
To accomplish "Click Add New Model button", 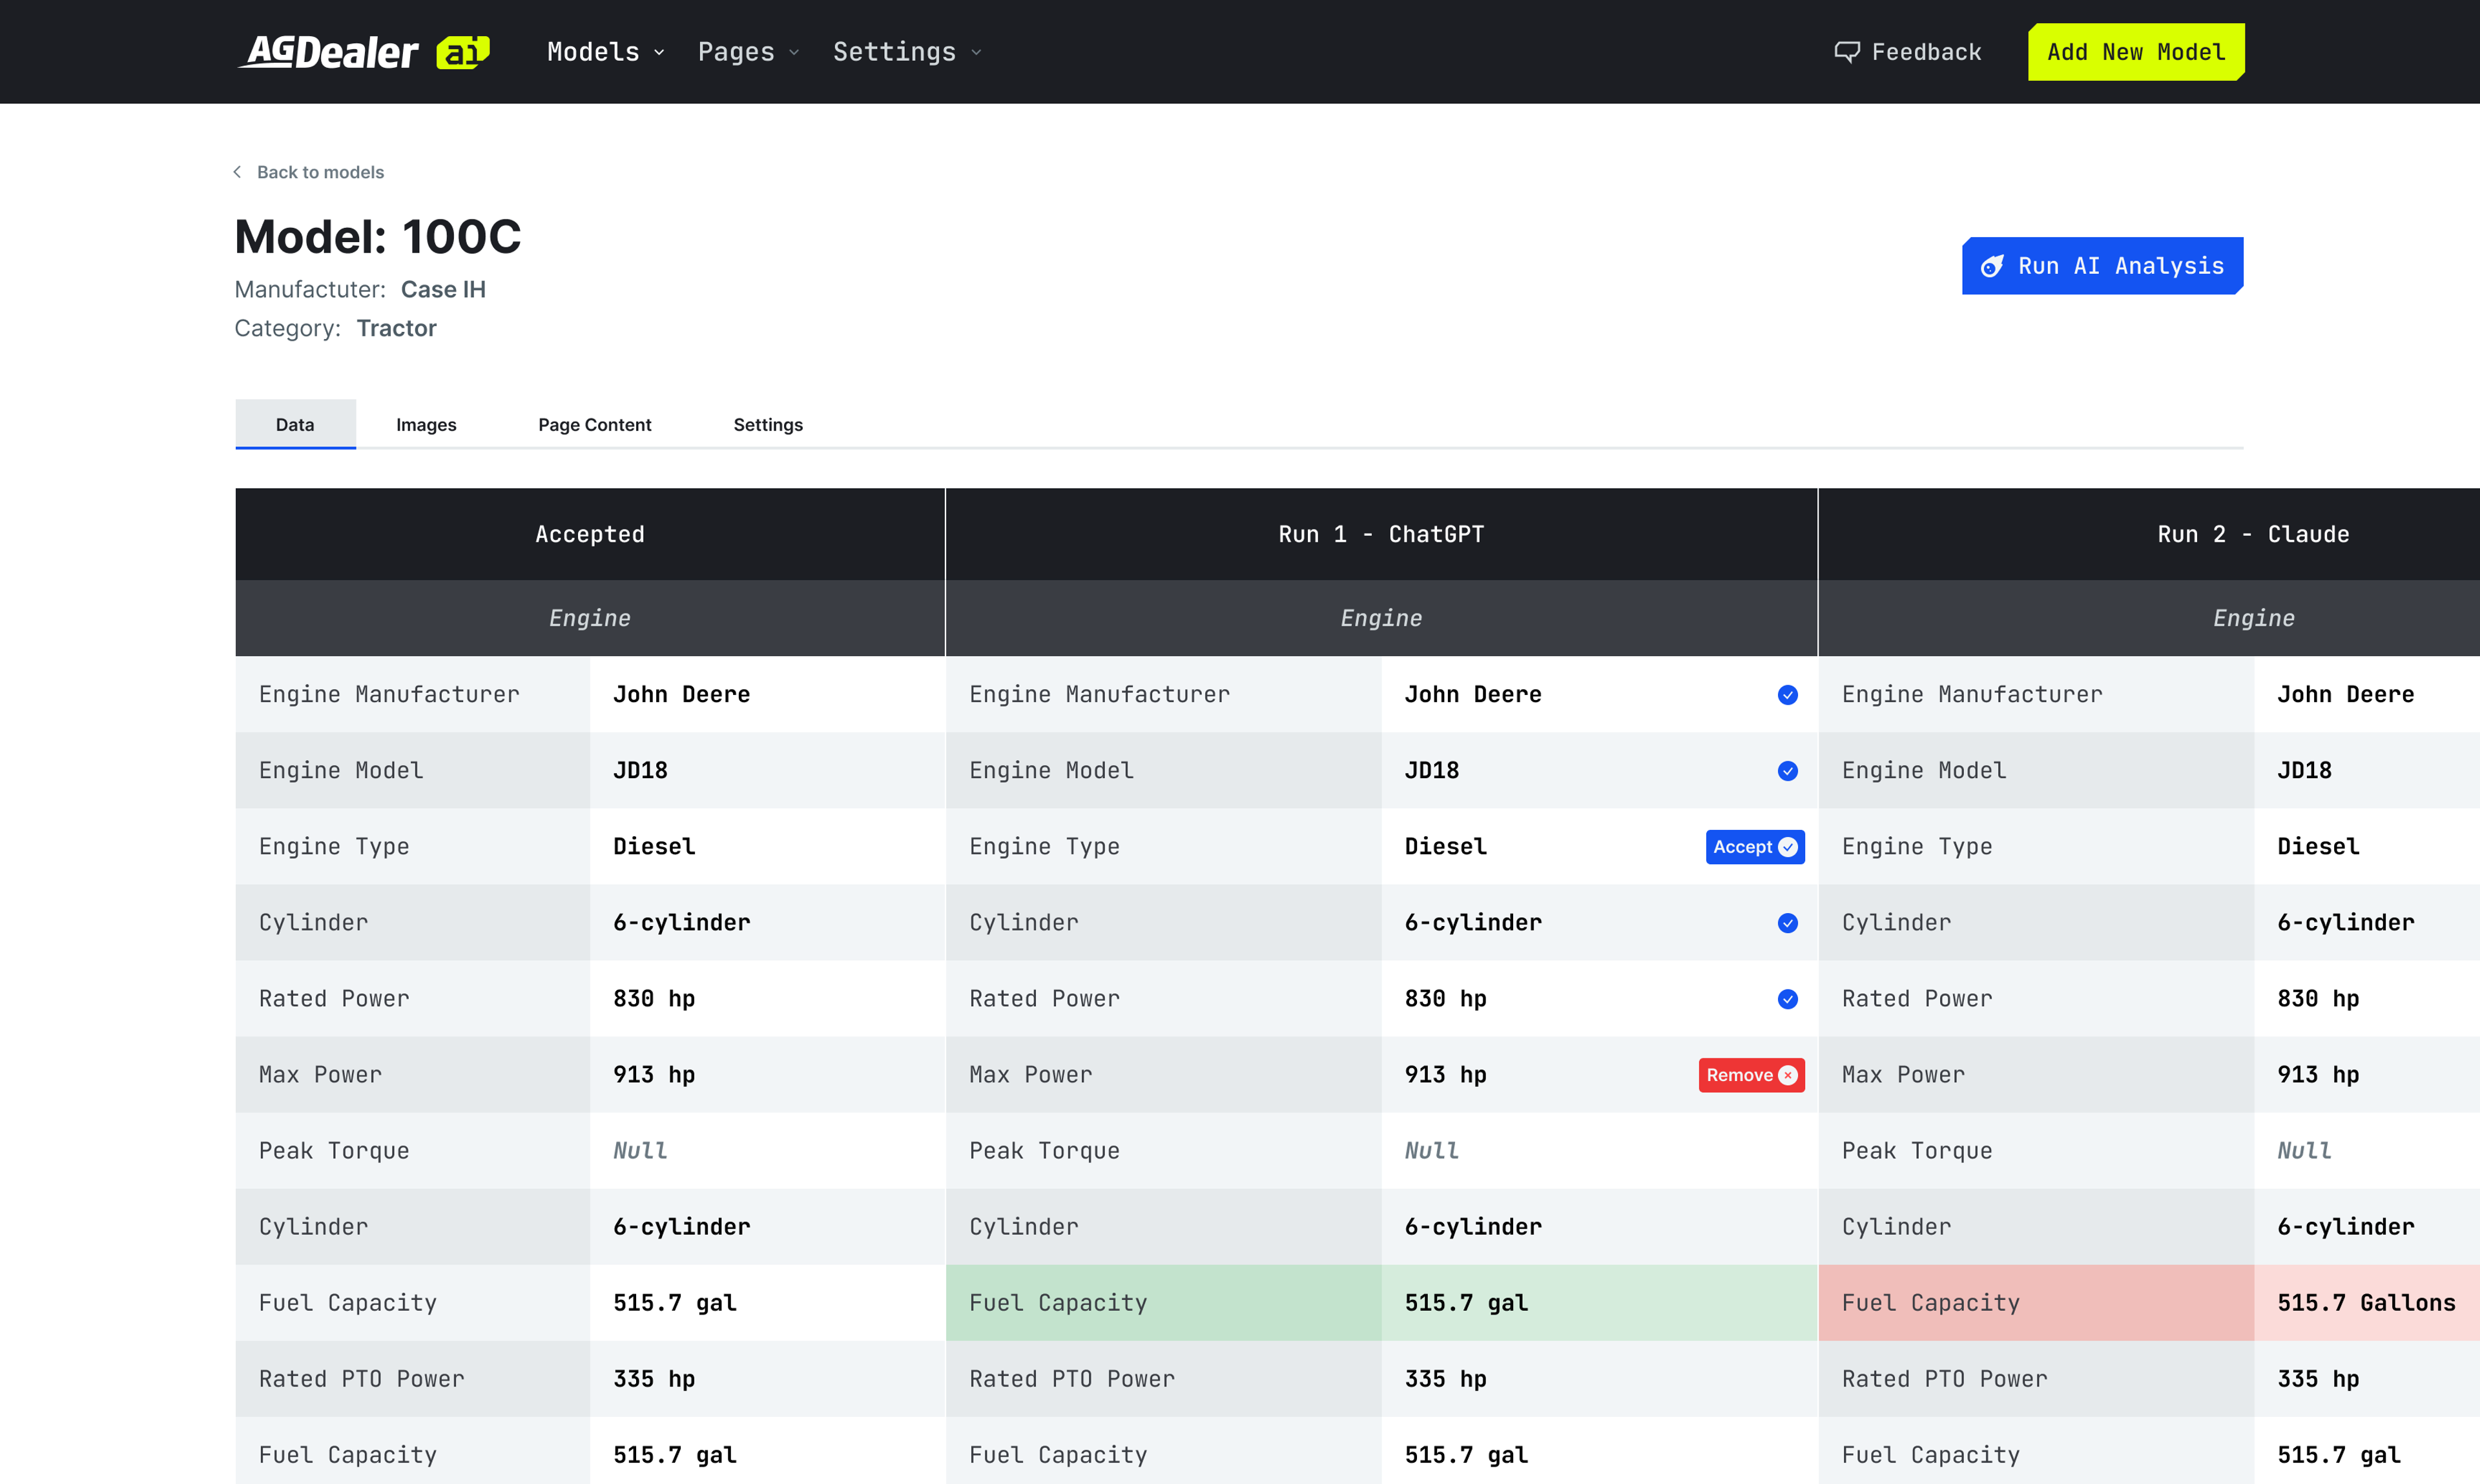I will pyautogui.click(x=2135, y=52).
